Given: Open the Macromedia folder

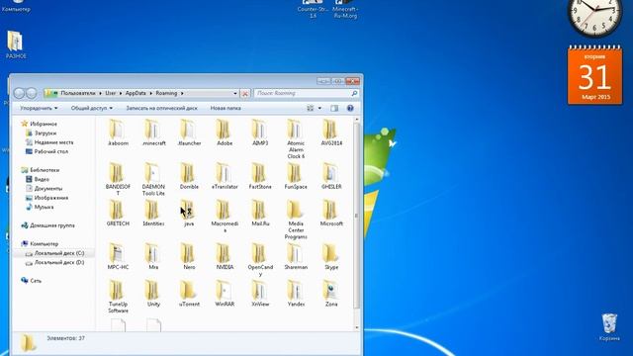Looking at the screenshot, I should [225, 217].
